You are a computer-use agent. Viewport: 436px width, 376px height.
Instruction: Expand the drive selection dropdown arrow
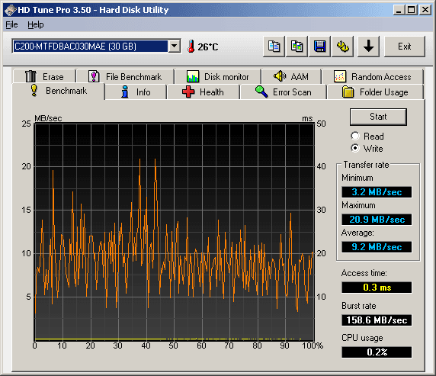click(x=175, y=47)
